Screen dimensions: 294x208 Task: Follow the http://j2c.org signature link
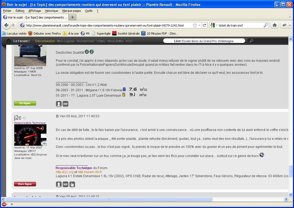tap(64, 172)
